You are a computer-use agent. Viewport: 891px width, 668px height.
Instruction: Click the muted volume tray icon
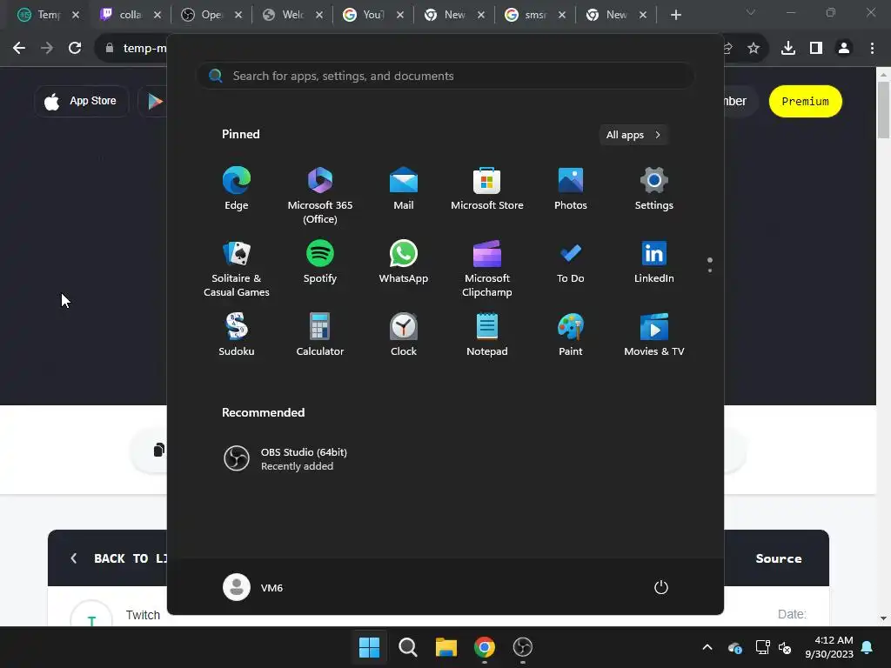pos(785,647)
